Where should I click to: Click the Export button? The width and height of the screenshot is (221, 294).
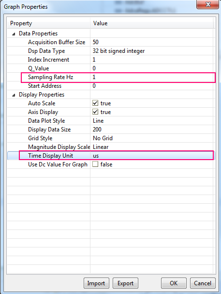pyautogui.click(x=125, y=283)
